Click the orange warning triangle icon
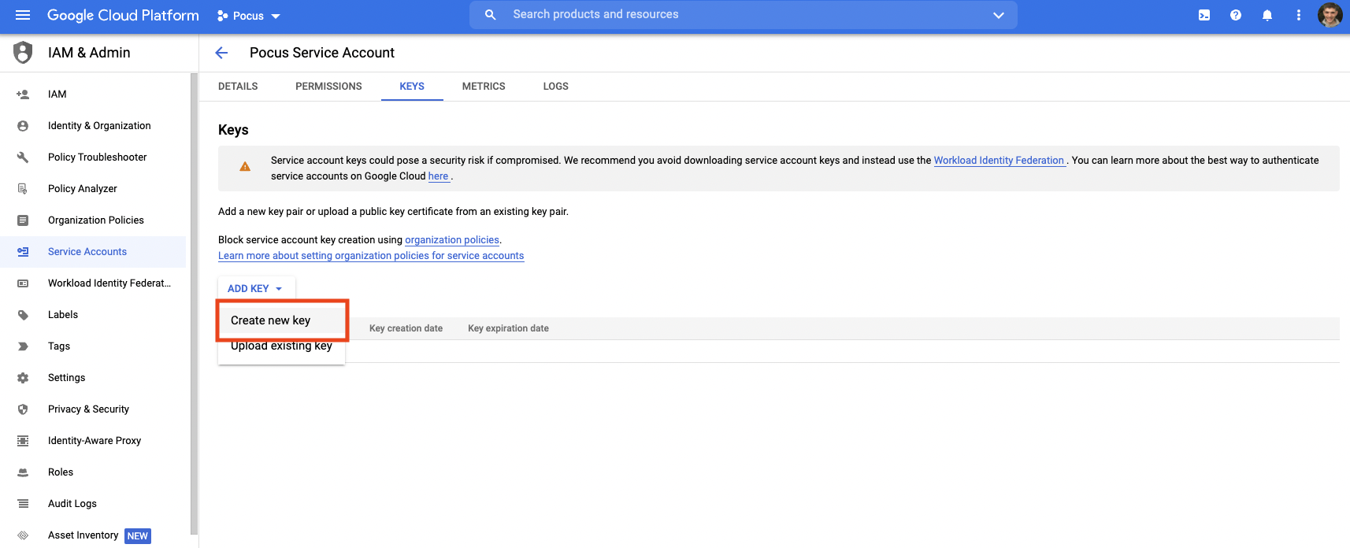Viewport: 1350px width, 548px height. [x=245, y=167]
